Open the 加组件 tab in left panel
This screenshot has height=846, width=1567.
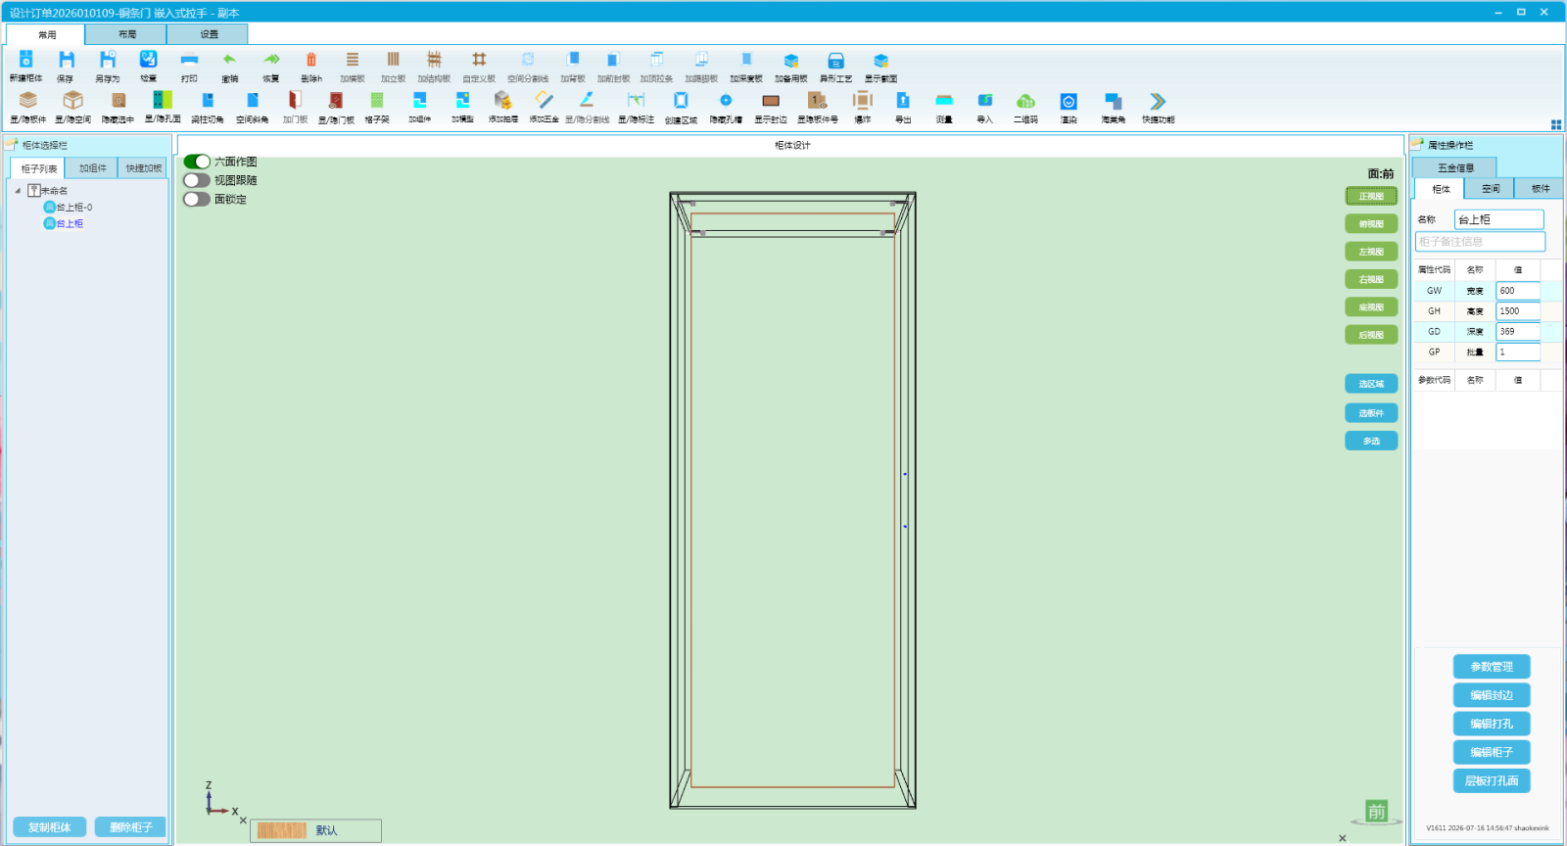coord(92,168)
